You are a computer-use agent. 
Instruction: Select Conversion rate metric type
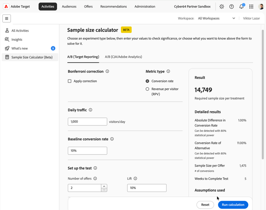[147, 81]
